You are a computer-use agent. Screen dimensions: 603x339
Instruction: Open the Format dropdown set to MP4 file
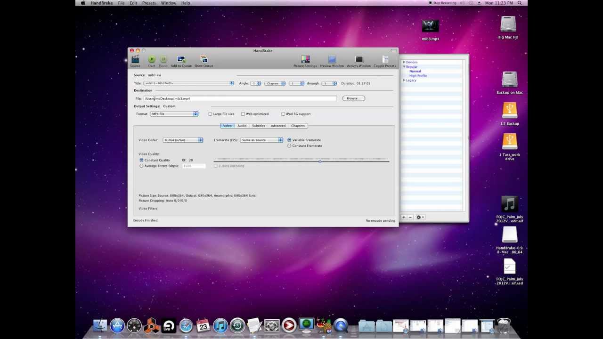point(174,114)
